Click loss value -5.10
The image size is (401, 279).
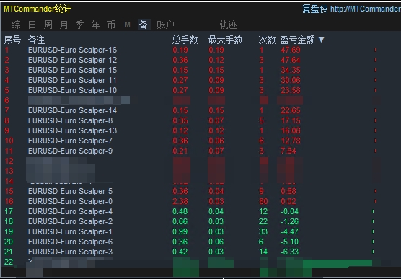289,242
